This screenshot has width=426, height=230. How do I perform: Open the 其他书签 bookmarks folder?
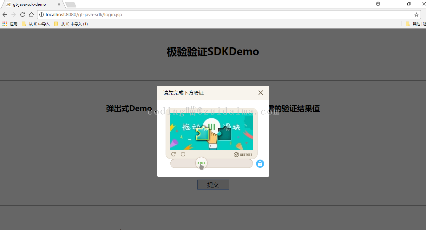click(x=416, y=24)
